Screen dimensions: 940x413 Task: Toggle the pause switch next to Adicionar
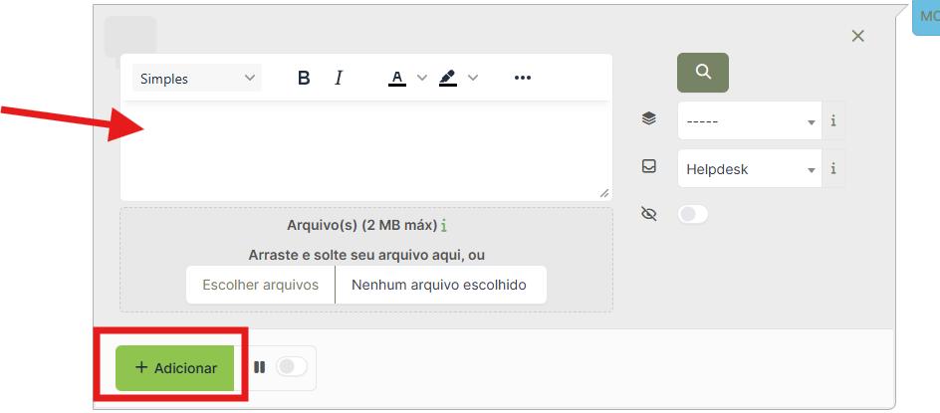point(292,367)
